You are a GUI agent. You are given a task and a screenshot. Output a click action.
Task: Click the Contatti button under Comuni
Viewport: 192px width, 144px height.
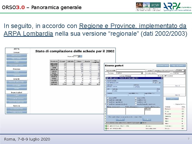coord(17,62)
